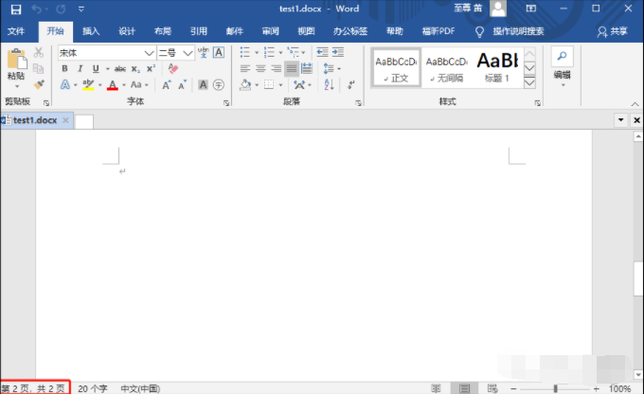
Task: Select the Format Painter brush icon
Action: pyautogui.click(x=39, y=84)
